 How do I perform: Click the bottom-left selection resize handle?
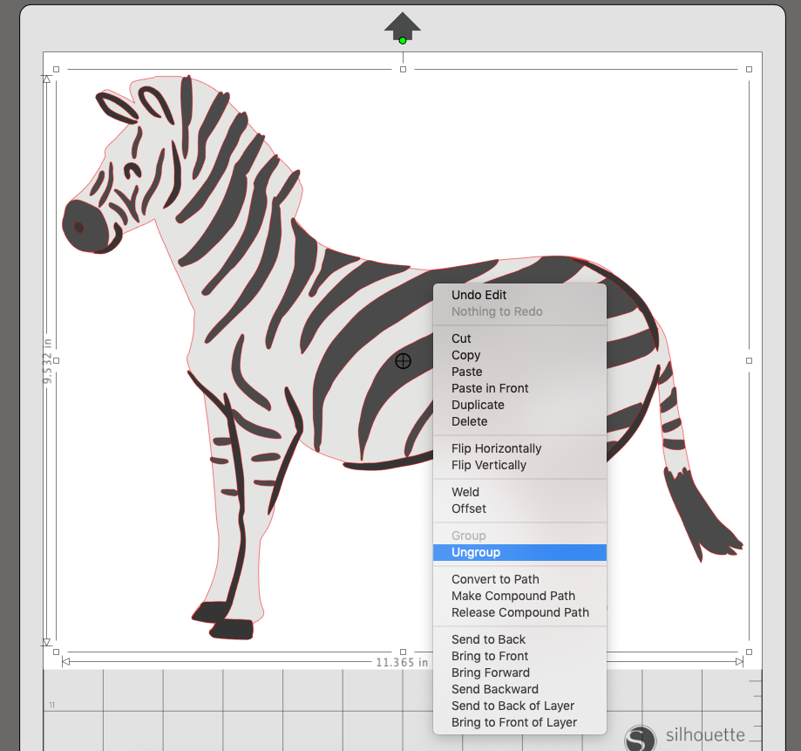tap(56, 652)
